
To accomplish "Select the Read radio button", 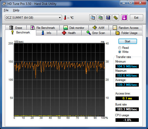I will click(x=120, y=48).
